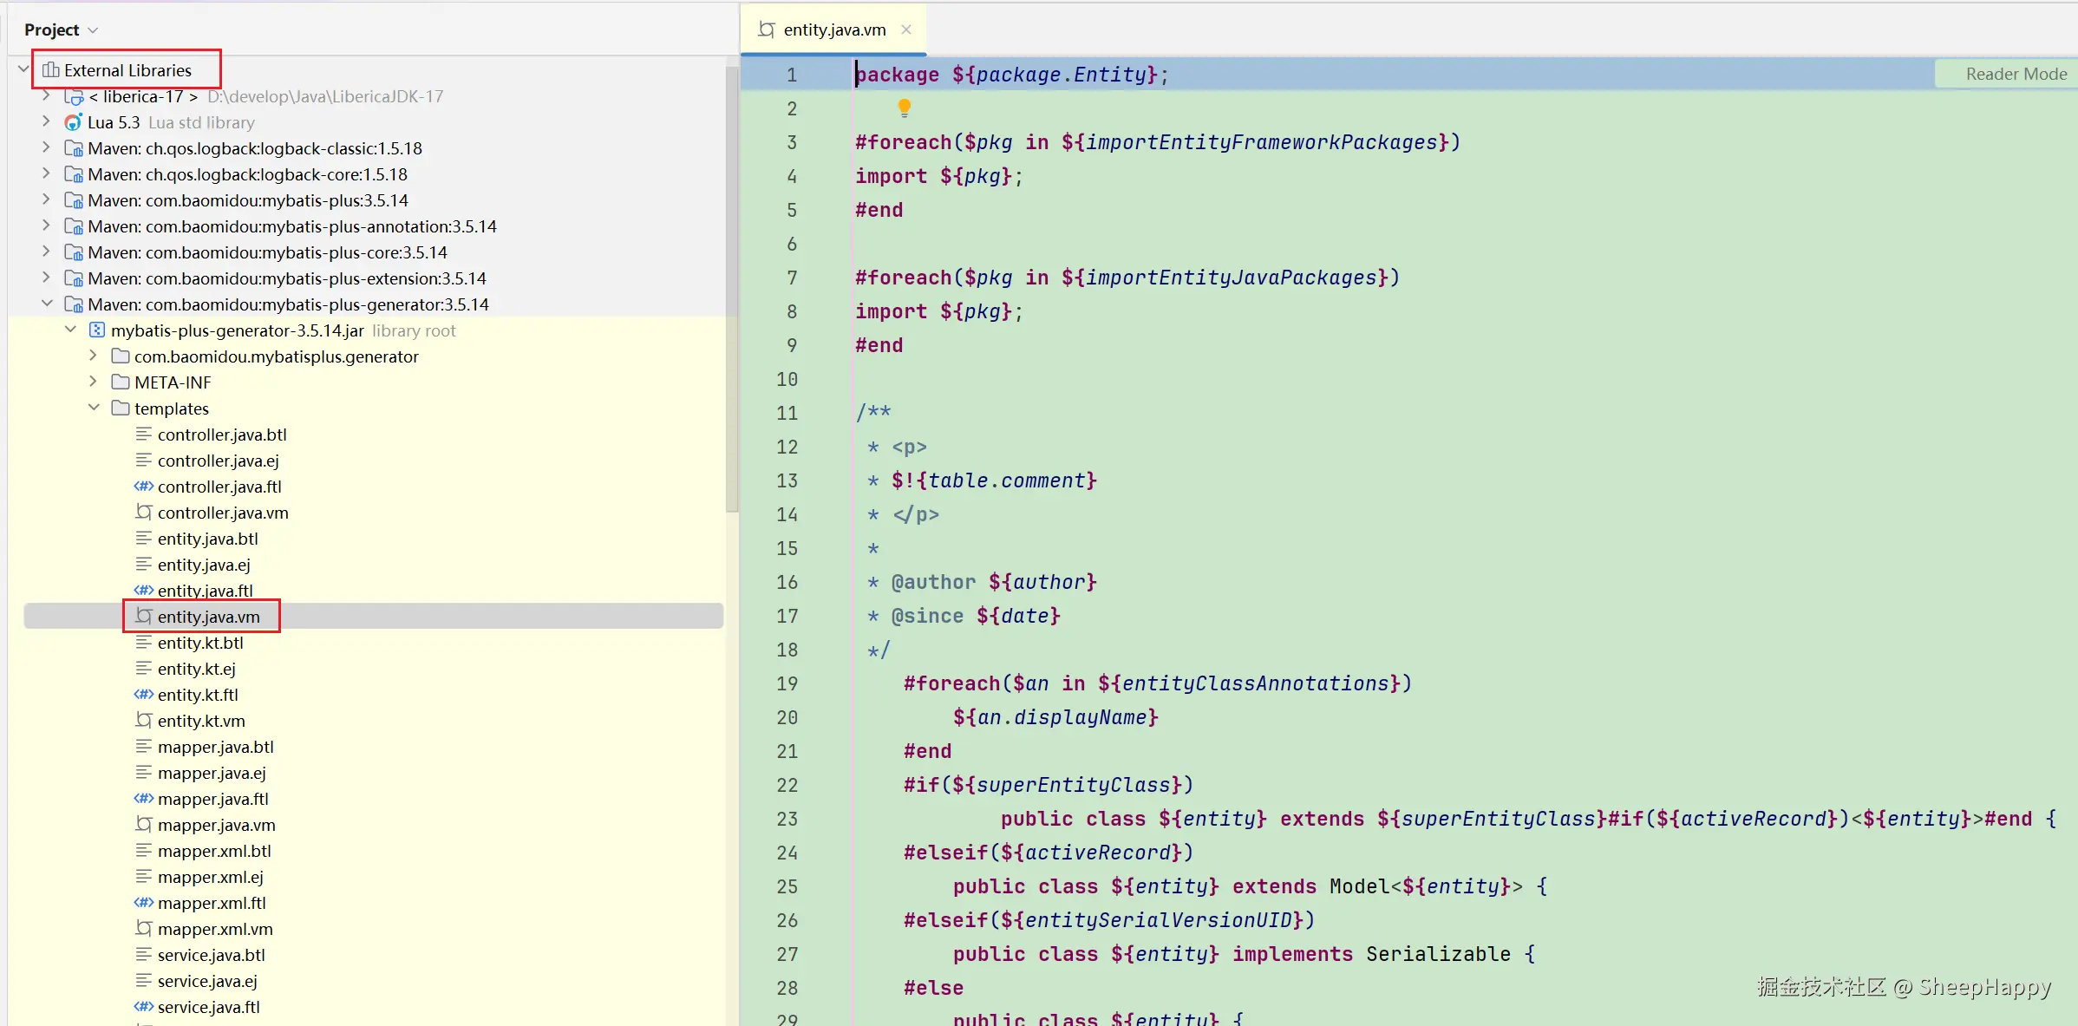
Task: Click the liberica-17 JDK icon
Action: 74,96
